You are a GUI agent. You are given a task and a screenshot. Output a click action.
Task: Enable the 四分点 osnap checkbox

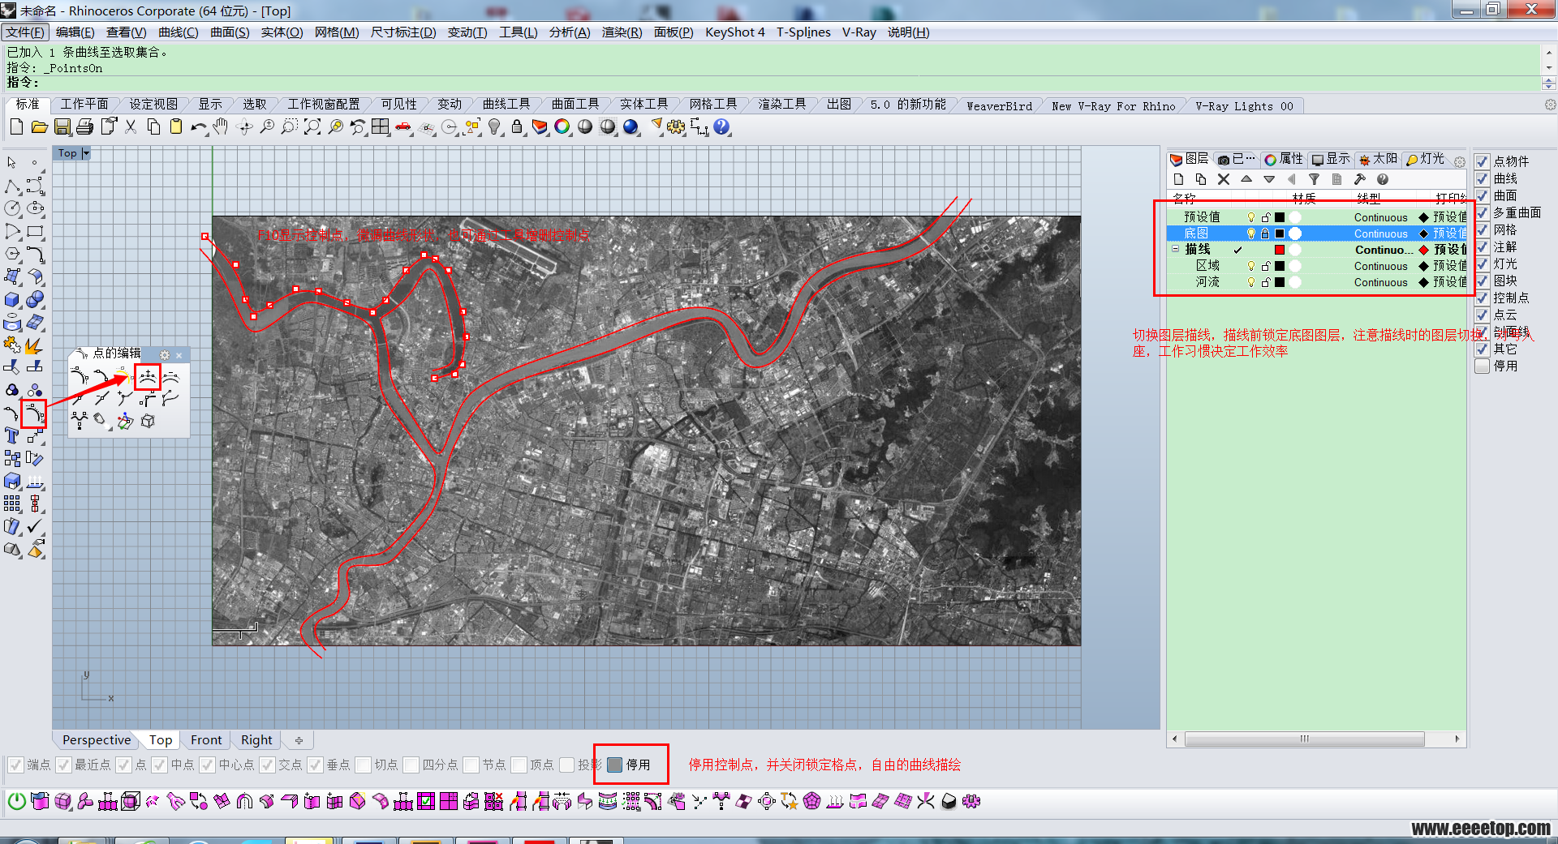pyautogui.click(x=411, y=765)
